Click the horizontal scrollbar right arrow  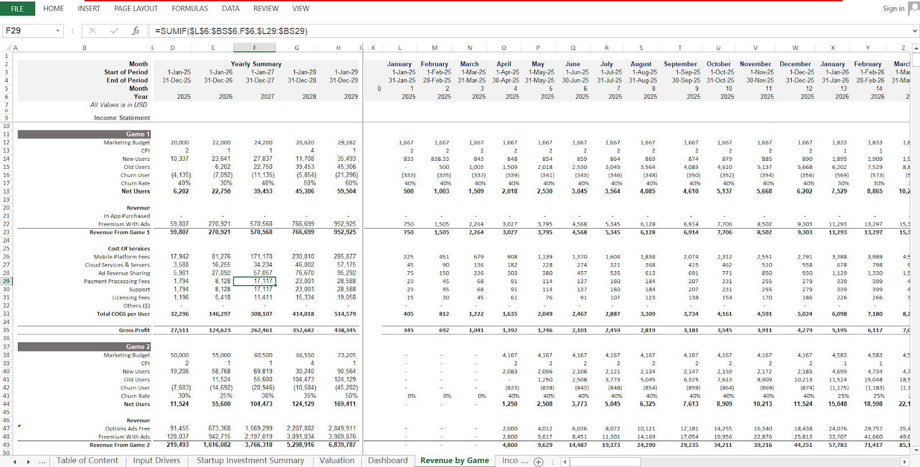click(x=904, y=461)
